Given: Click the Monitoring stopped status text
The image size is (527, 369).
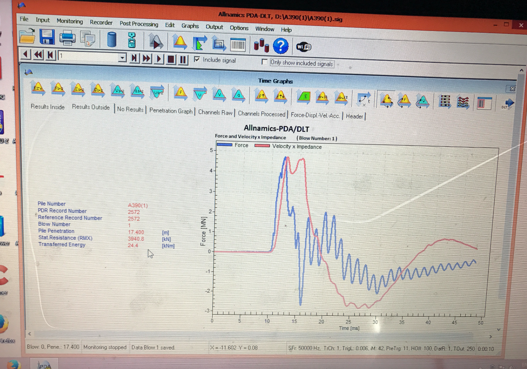Looking at the screenshot, I should point(105,347).
